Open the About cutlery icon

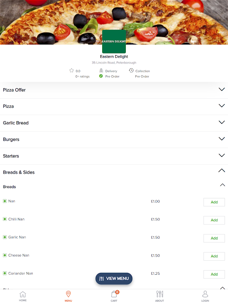coord(160,294)
